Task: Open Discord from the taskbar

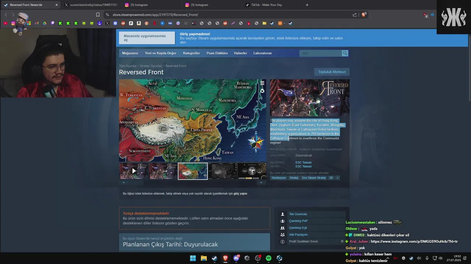Action: [236, 258]
